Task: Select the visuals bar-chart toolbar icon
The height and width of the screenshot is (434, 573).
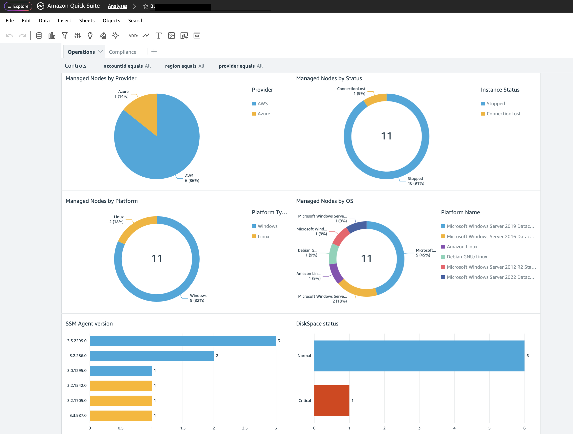Action: (52, 36)
